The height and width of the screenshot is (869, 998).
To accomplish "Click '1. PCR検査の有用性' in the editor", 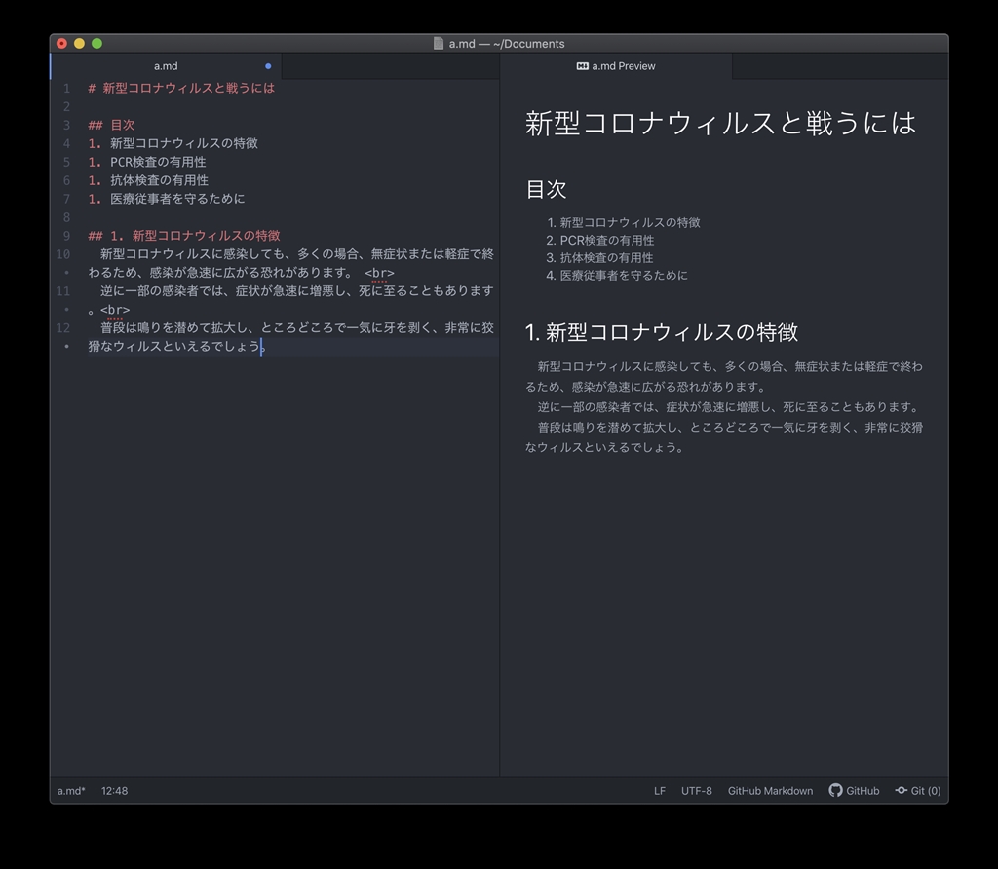I will pyautogui.click(x=147, y=162).
